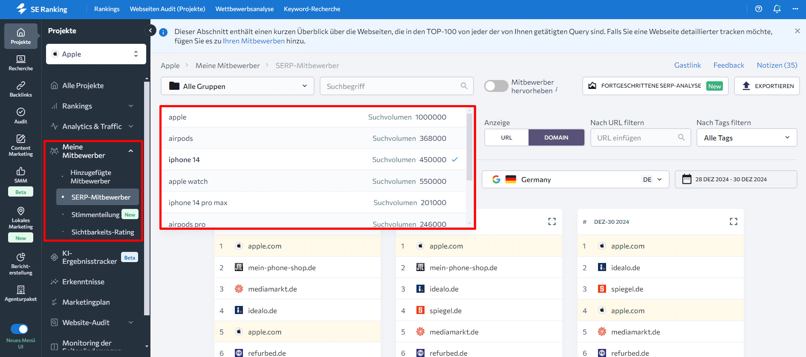Click the Suchbegriff search field
The height and width of the screenshot is (357, 806).
tap(396, 86)
